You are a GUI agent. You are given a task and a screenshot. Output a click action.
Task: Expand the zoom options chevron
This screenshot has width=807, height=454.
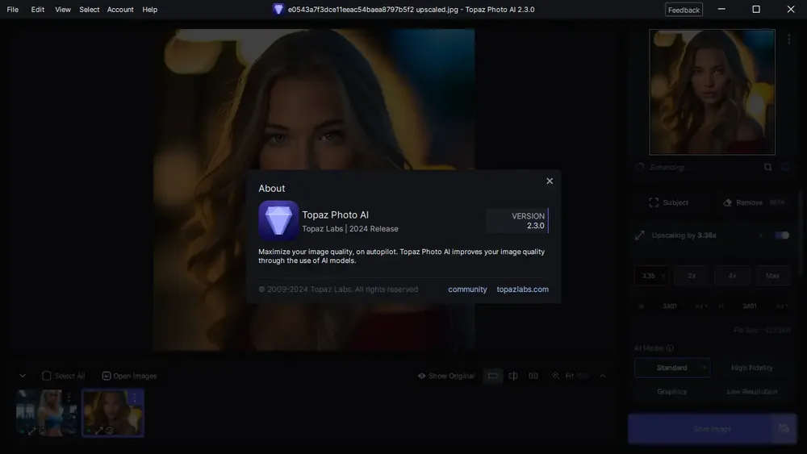coord(603,376)
